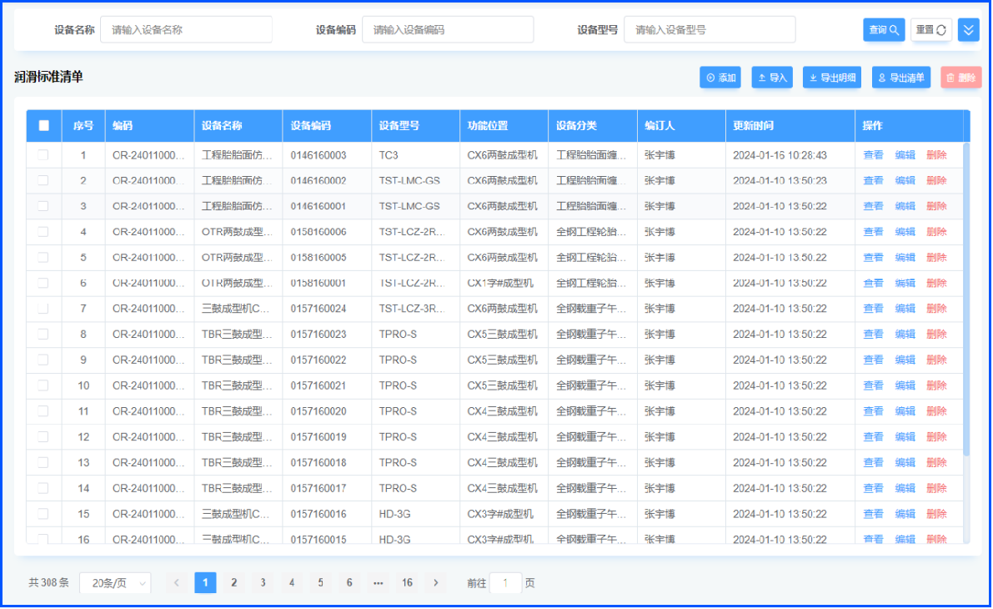Click device code cell 0146160003
This screenshot has width=993, height=609.
[318, 155]
